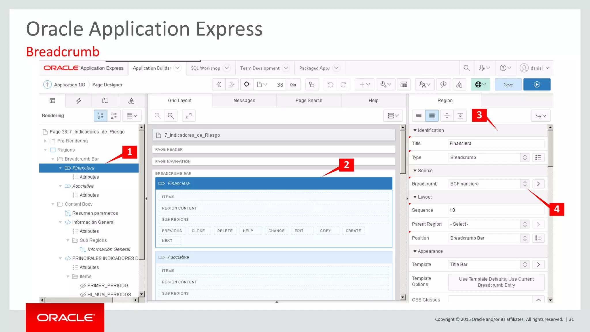Click the blue Run Page play button
Viewport: 590px width, 332px height.
click(537, 84)
